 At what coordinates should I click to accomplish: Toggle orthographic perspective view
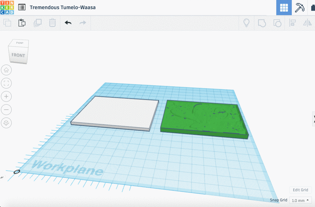(x=6, y=123)
